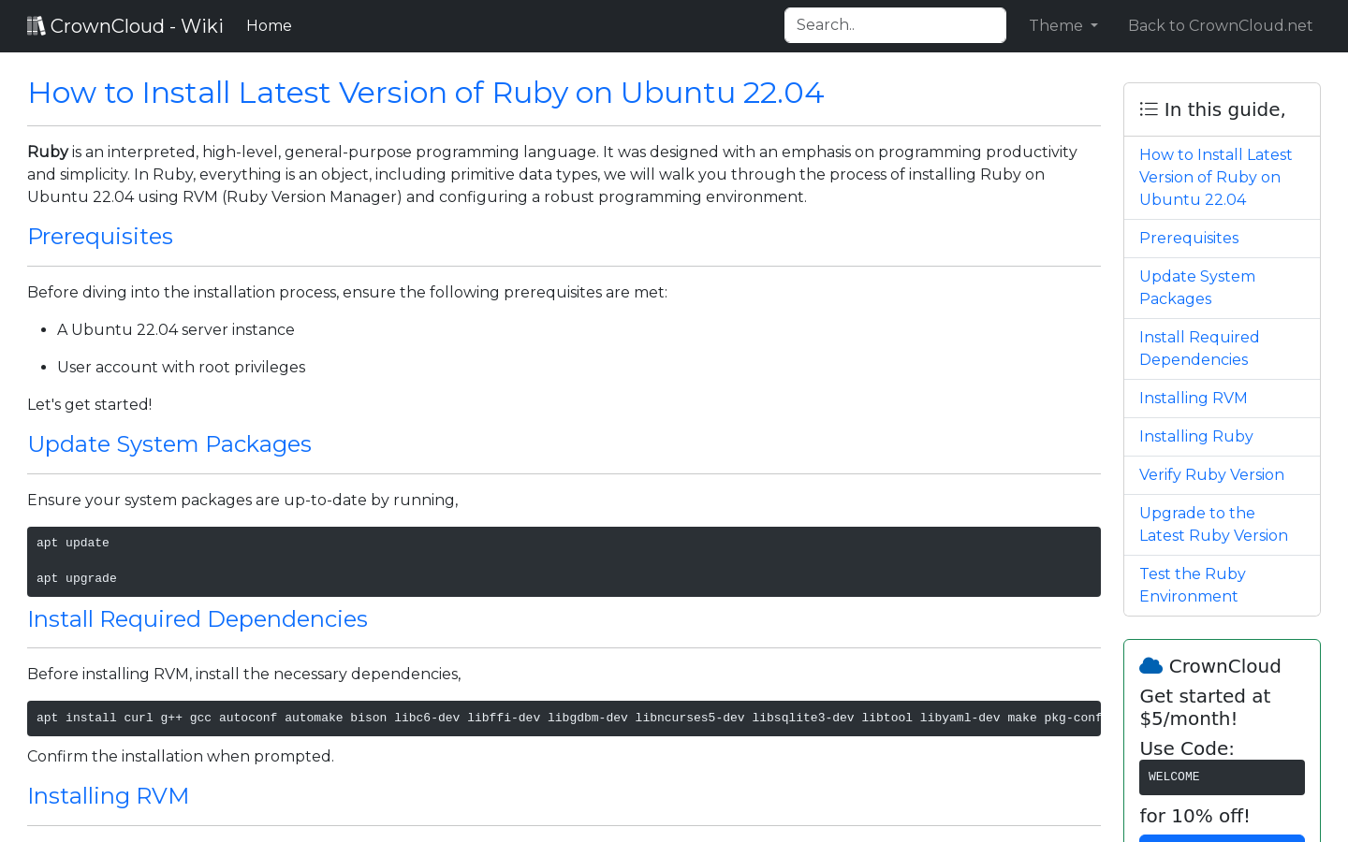Click the main Ruby on Ubuntu 22.04 title
This screenshot has width=1348, height=842.
point(426,93)
